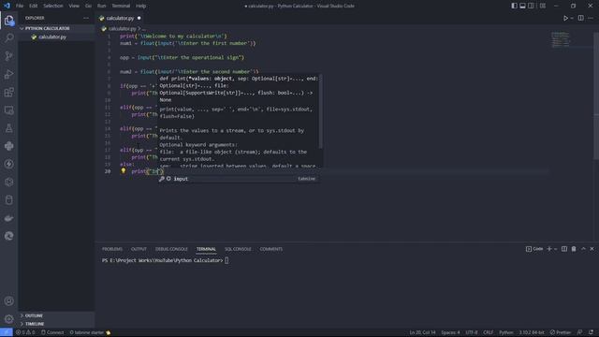Open the Manage gear icon
Screen dimensions: 599x337
8,318
